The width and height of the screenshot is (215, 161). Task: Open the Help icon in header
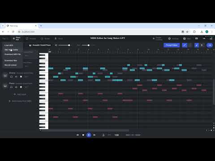point(185,38)
